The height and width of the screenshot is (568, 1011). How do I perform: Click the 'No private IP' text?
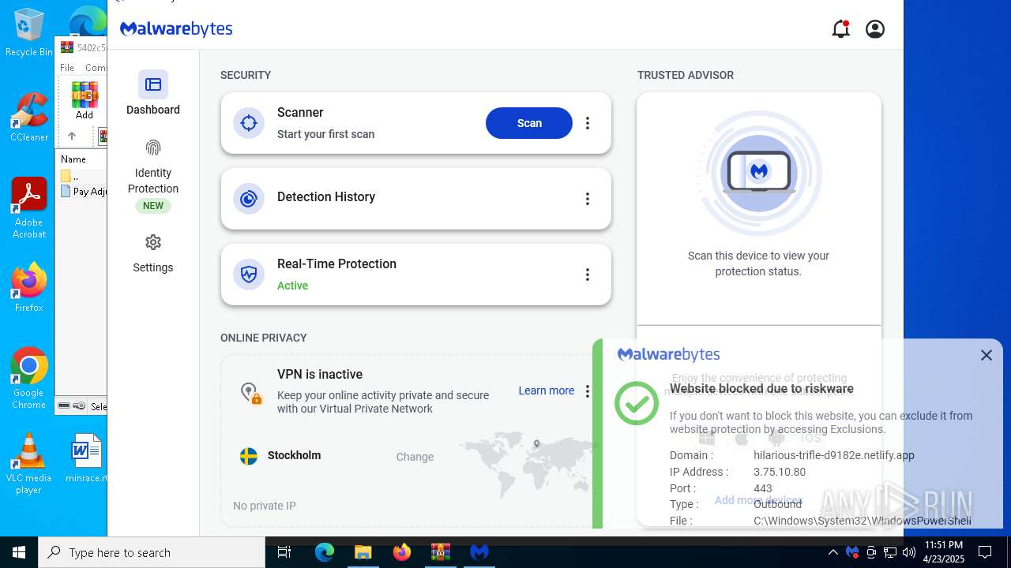click(265, 506)
